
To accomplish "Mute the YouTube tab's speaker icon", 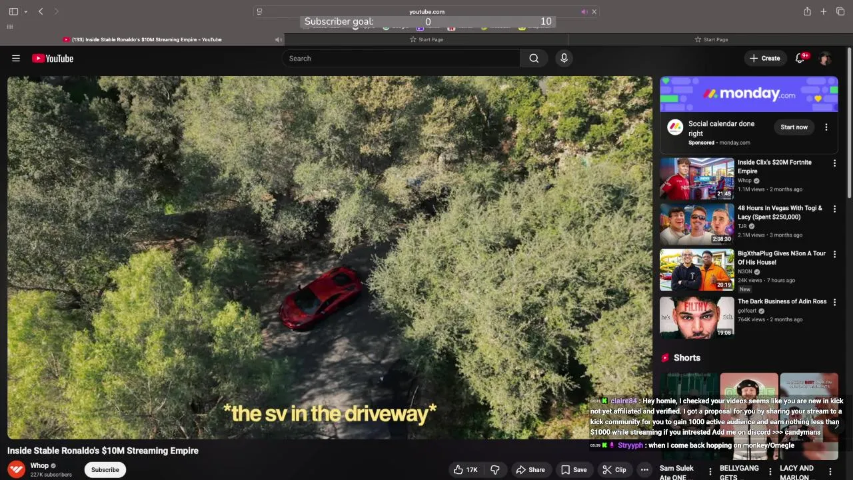I will pos(278,39).
